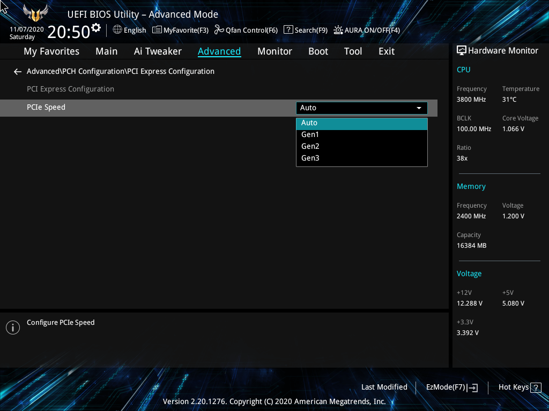Click the Voltage section heading
The width and height of the screenshot is (549, 411).
tap(469, 273)
